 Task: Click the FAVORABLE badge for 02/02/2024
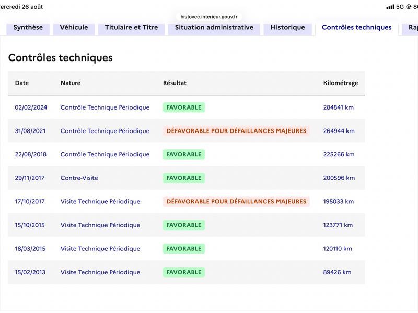click(184, 107)
